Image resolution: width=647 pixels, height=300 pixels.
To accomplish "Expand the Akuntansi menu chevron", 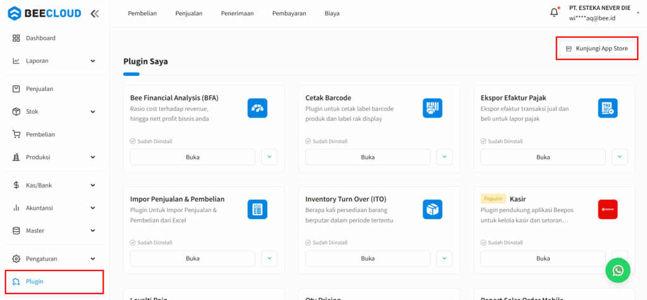I will click(x=92, y=208).
